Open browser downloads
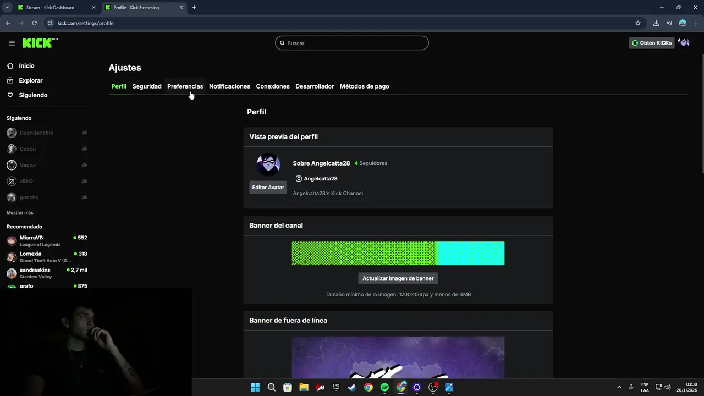The image size is (704, 396). tap(656, 23)
